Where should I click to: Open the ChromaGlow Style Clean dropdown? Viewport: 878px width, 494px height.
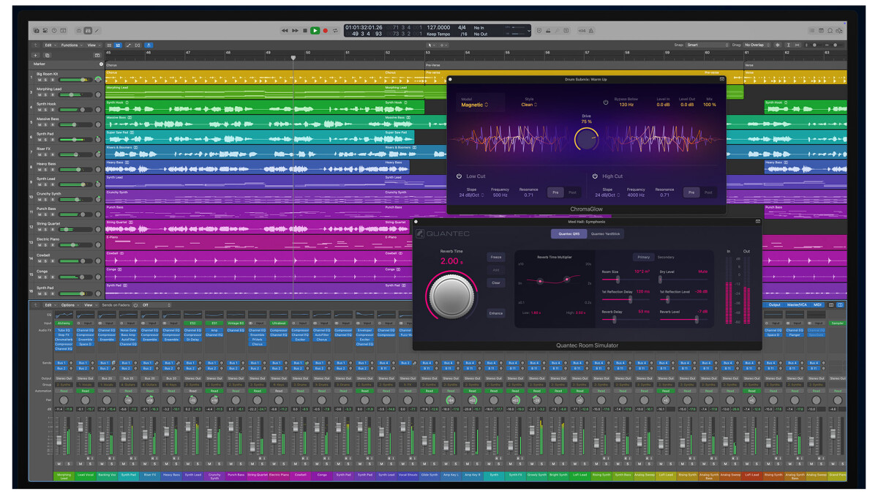[529, 105]
